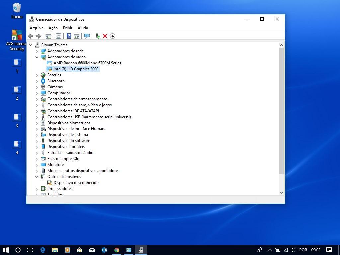
Task: Select Dispositivo desconhecido
Action: 76,183
